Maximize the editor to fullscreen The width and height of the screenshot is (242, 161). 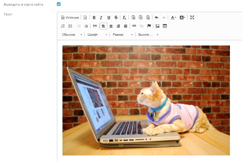pos(192,18)
